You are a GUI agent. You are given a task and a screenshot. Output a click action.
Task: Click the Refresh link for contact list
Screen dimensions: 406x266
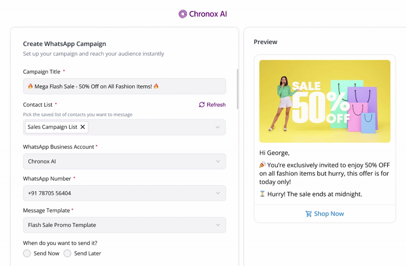pos(212,105)
